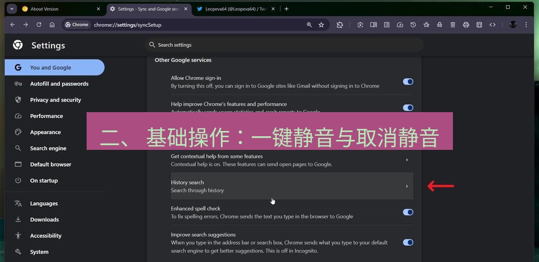539x262 pixels.
Task: Click the Chrome site info chip
Action: pos(77,25)
